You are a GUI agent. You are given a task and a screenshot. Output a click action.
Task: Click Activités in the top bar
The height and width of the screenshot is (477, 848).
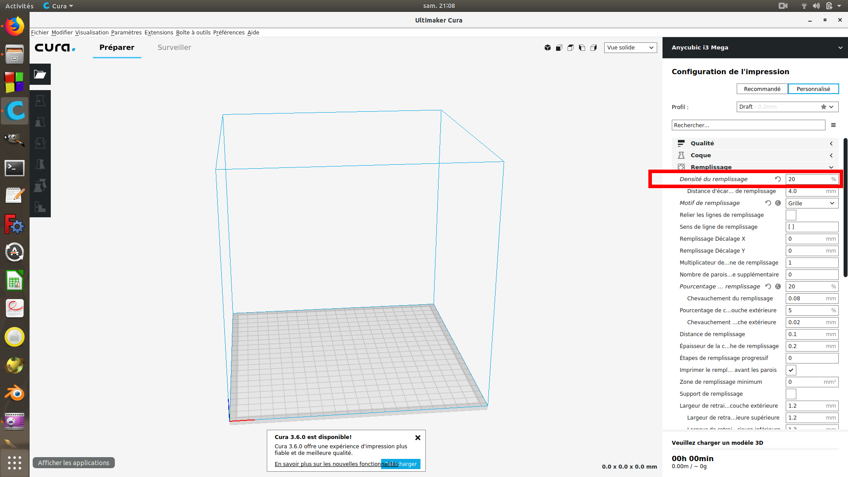(19, 6)
